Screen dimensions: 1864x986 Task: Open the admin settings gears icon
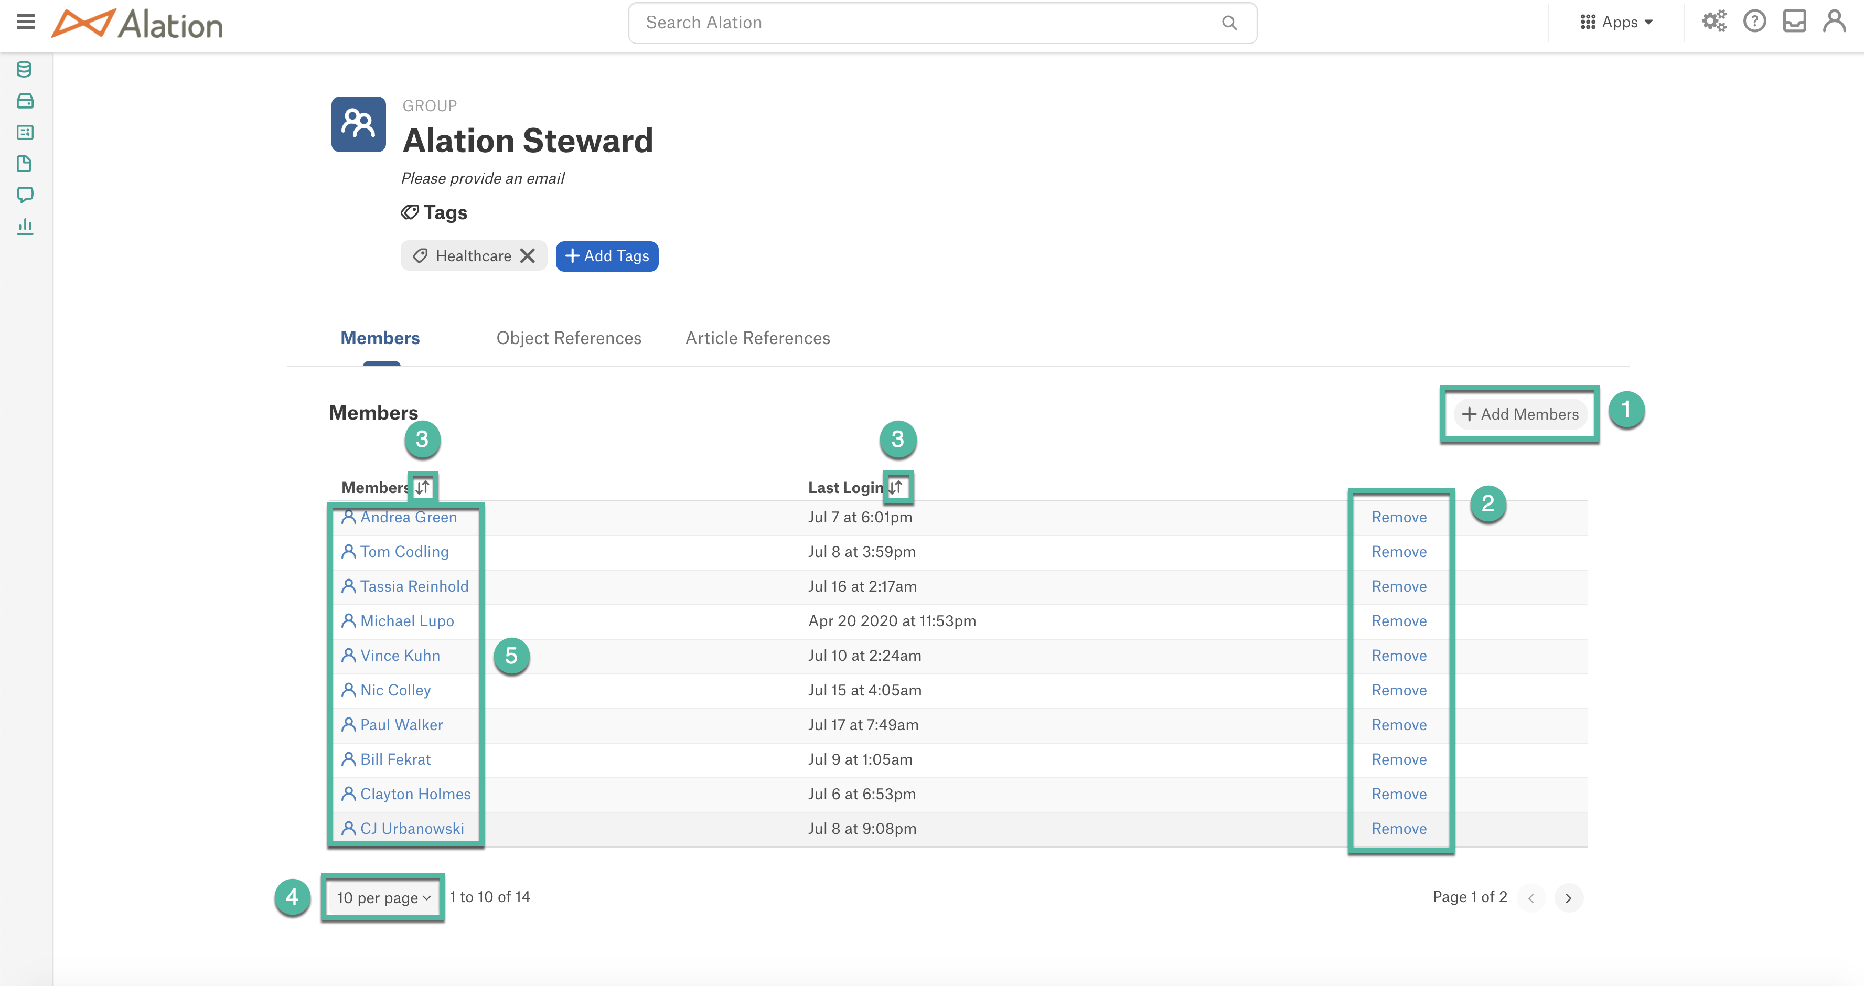[x=1713, y=22]
